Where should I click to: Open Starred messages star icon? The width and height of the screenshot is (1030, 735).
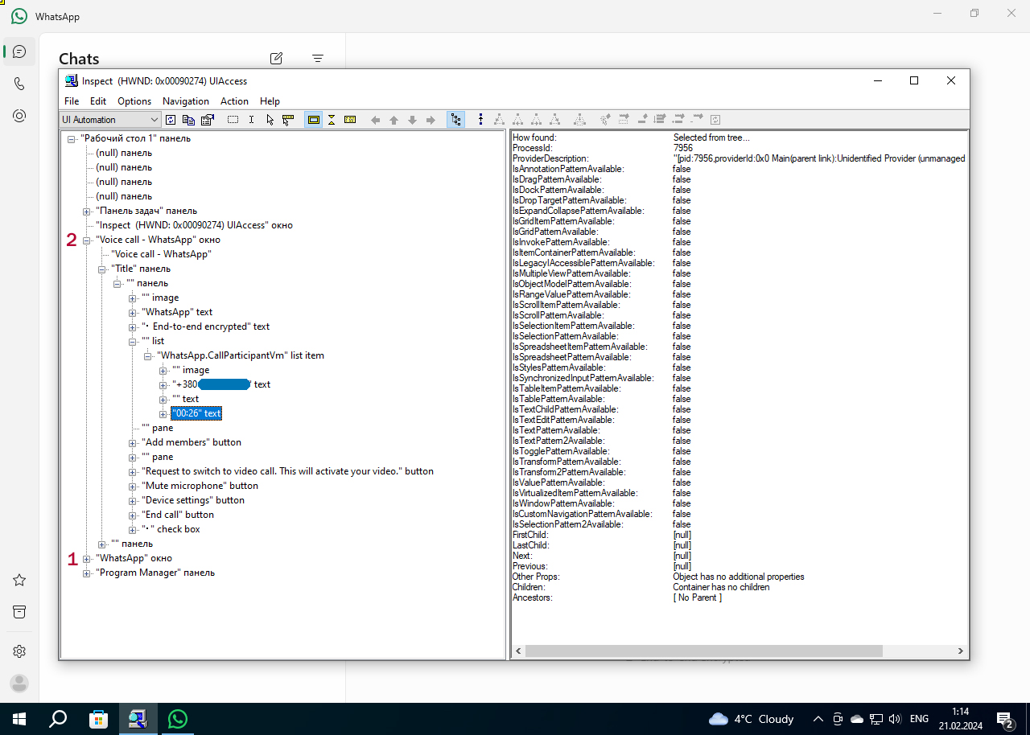[x=19, y=580]
